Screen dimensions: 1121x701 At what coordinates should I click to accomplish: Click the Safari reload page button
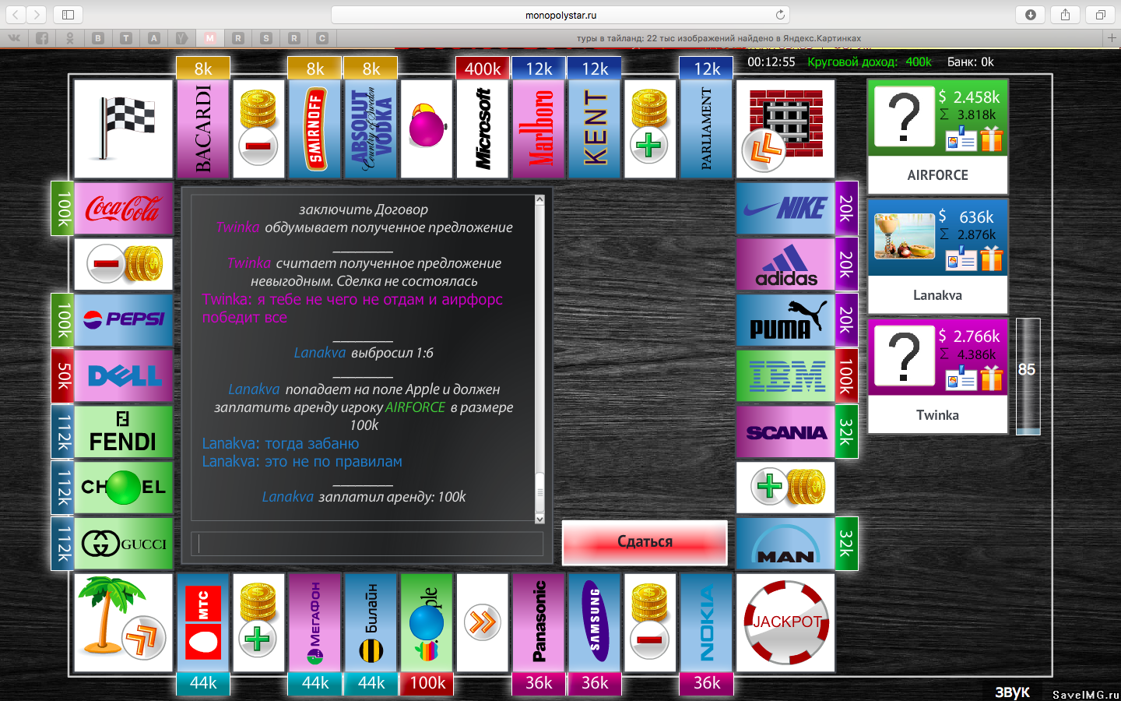780,15
